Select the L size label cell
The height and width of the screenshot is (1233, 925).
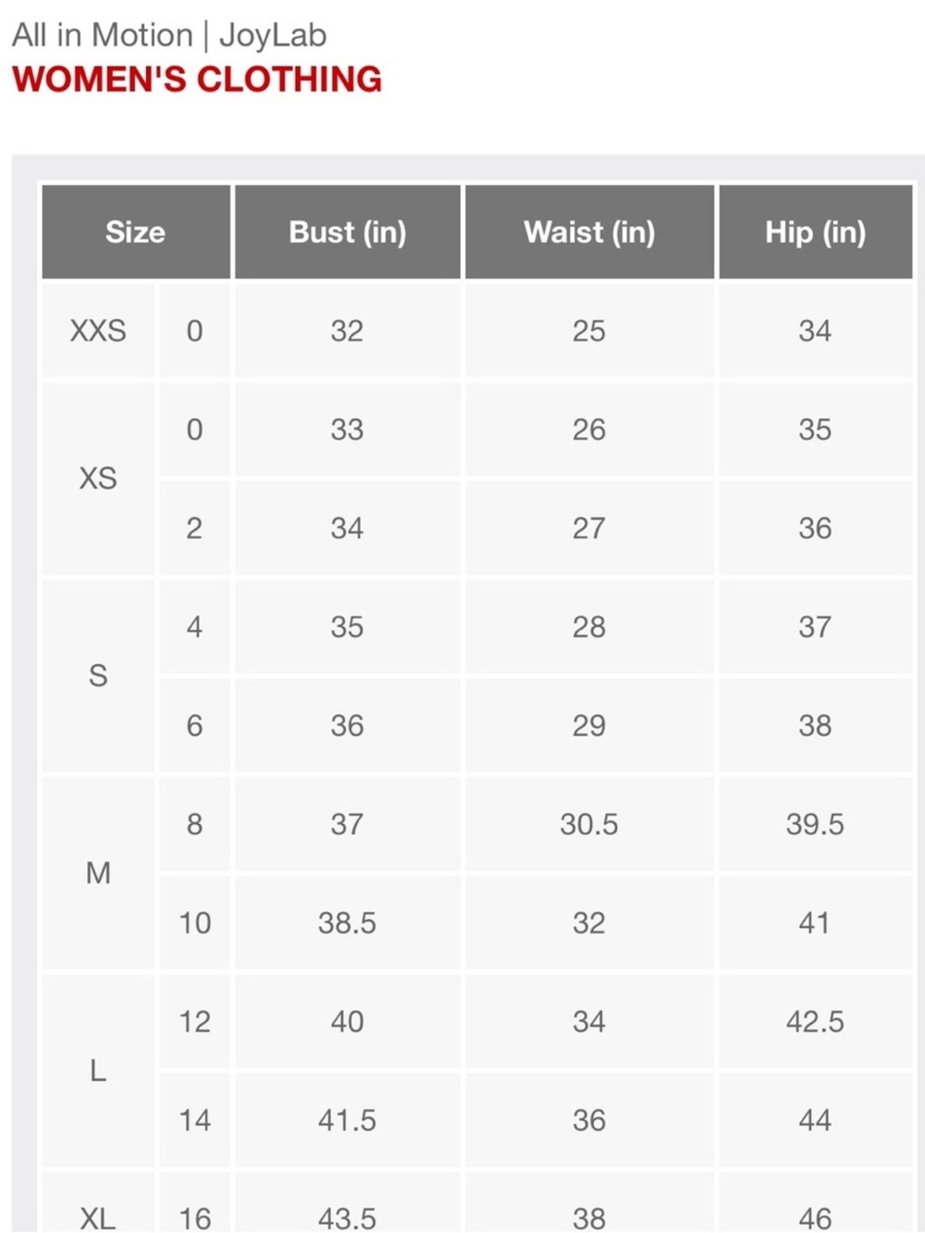pyautogui.click(x=98, y=1071)
